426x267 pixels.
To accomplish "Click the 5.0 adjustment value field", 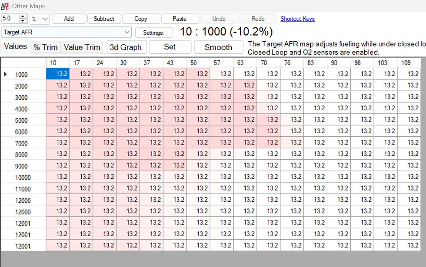I will [10, 19].
